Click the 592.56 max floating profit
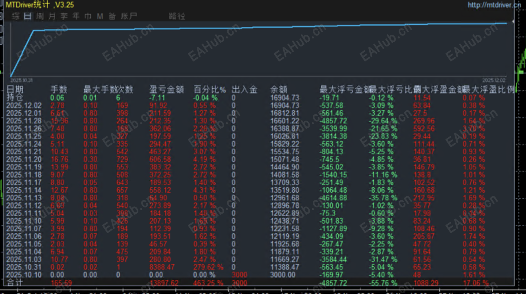The height and width of the screenshot is (294, 526). (x=424, y=128)
